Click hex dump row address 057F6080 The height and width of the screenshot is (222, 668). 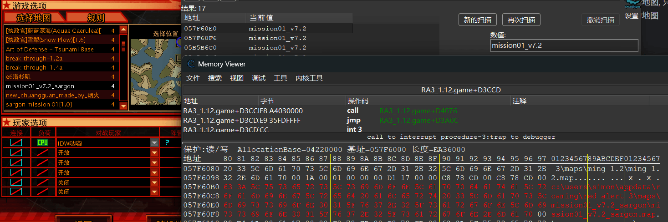[x=200, y=169]
